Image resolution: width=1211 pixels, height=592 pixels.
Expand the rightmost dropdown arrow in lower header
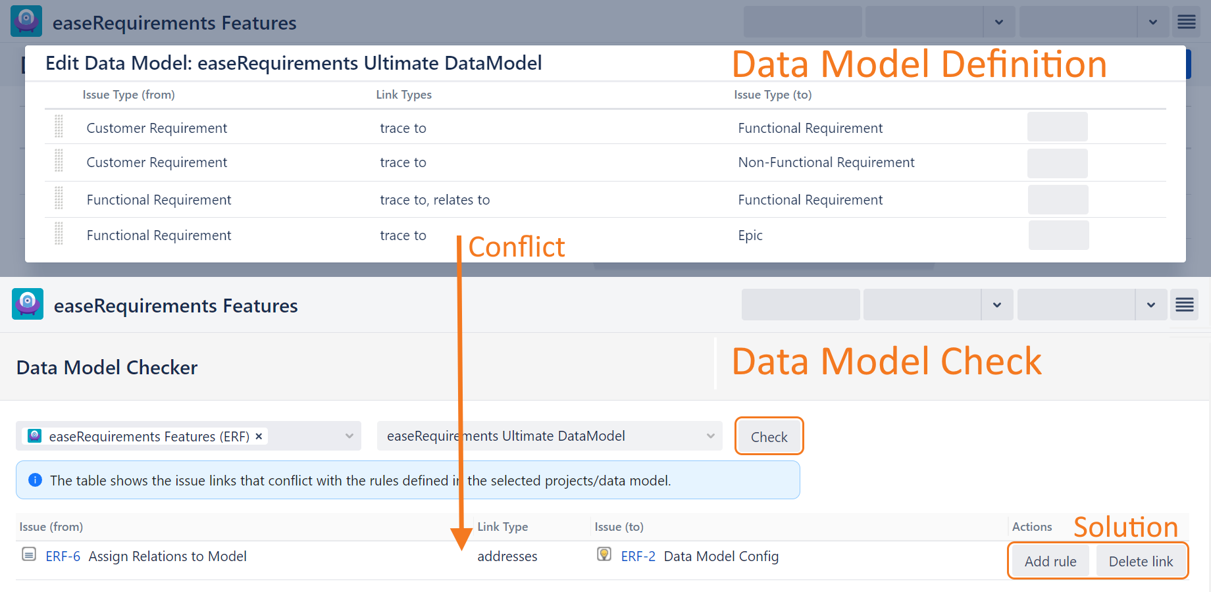coord(1151,305)
